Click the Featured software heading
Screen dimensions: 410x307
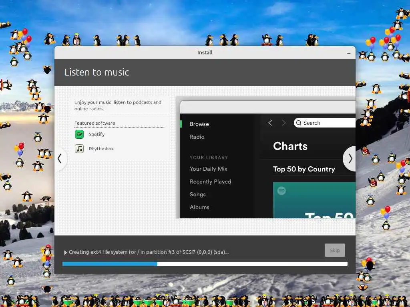[x=94, y=123]
